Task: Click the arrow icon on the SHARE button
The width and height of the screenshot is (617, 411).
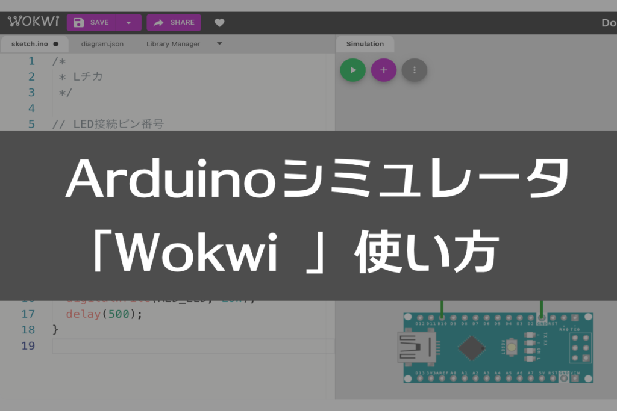Action: tap(159, 22)
